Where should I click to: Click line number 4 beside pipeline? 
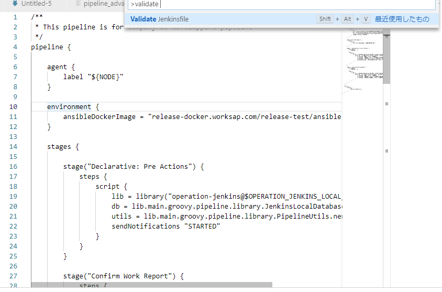(x=15, y=47)
